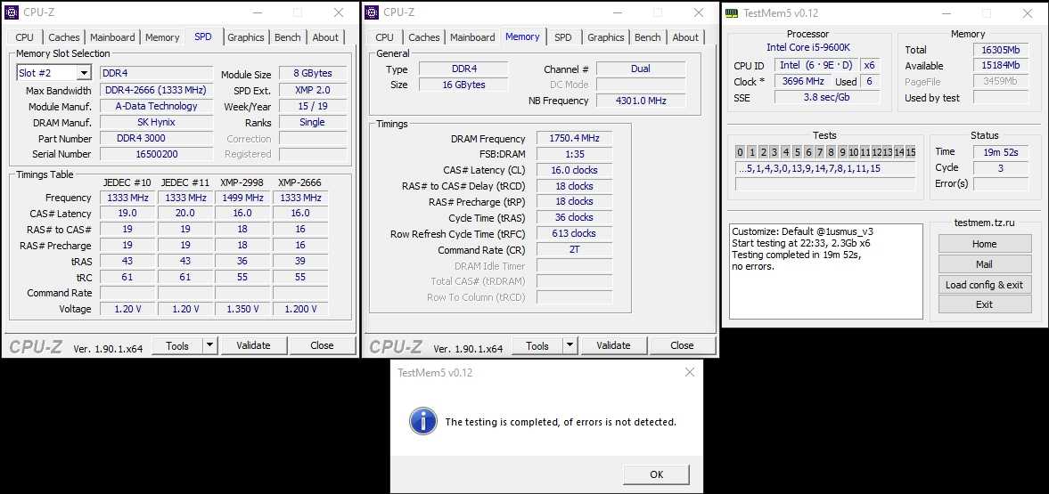Click the CPU-Z icon in the SPD window title bar
The width and height of the screenshot is (1049, 494).
(x=12, y=12)
